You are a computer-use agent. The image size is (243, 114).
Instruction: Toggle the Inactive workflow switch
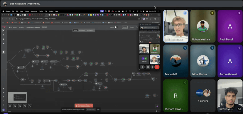point(117,27)
